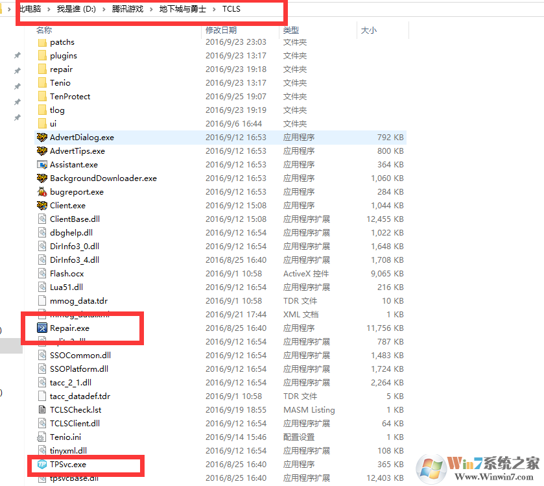Click the Repair.exe application icon

[x=42, y=328]
